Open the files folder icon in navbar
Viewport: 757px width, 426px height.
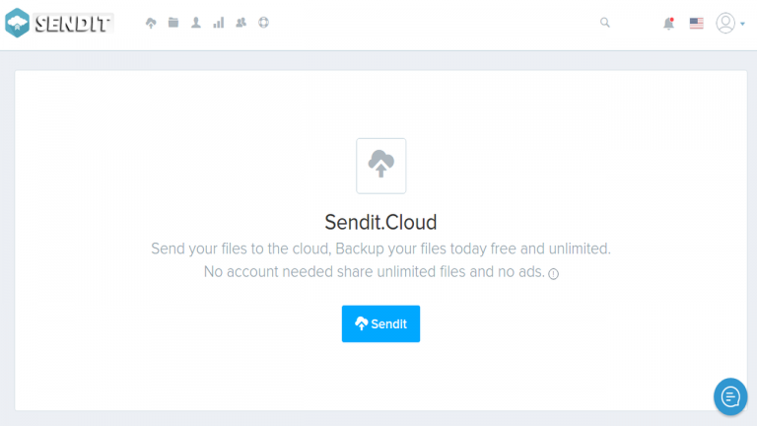pos(173,23)
